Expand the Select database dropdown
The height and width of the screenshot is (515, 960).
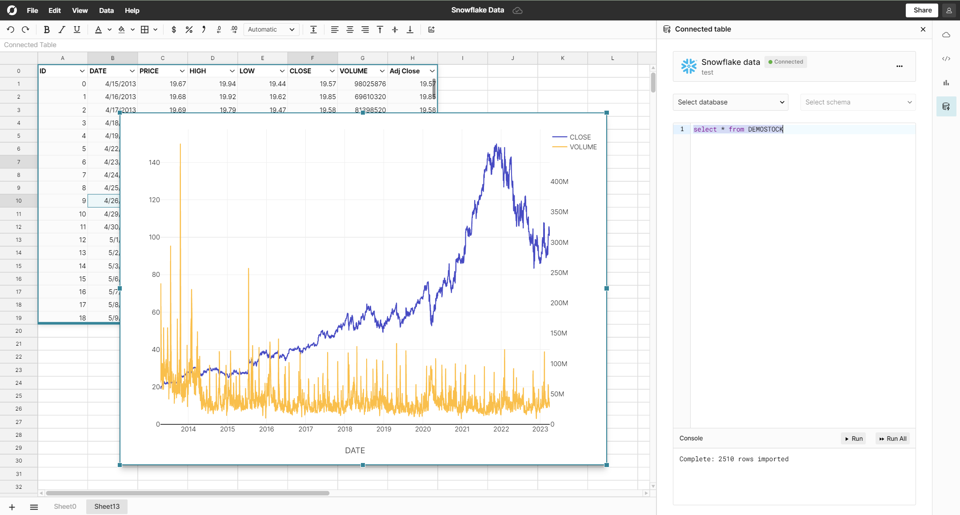point(730,102)
